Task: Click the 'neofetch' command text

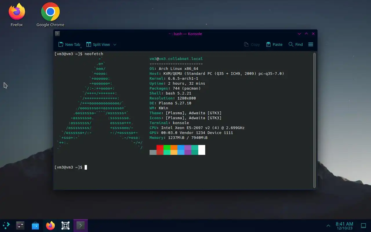Action: [x=94, y=54]
